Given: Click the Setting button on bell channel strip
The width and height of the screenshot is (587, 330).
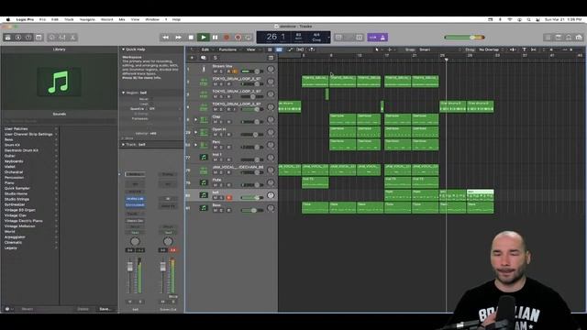Looking at the screenshot, I should tap(135, 174).
